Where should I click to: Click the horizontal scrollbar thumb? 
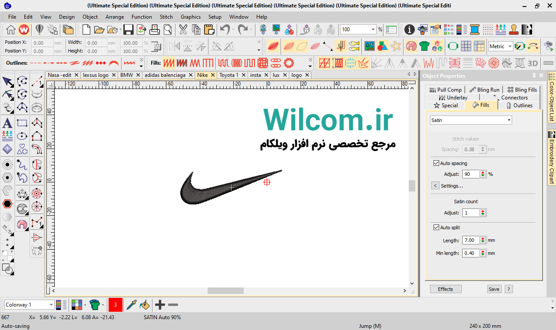tap(225, 290)
